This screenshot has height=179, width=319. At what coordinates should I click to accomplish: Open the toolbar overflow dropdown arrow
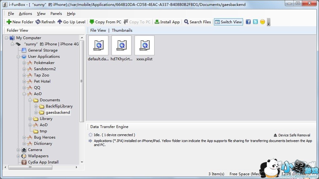269,23
